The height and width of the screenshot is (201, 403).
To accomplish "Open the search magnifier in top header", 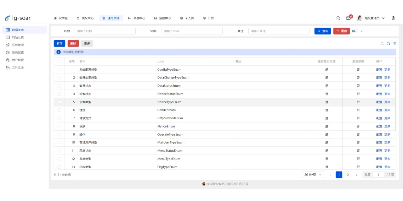I will click(338, 18).
